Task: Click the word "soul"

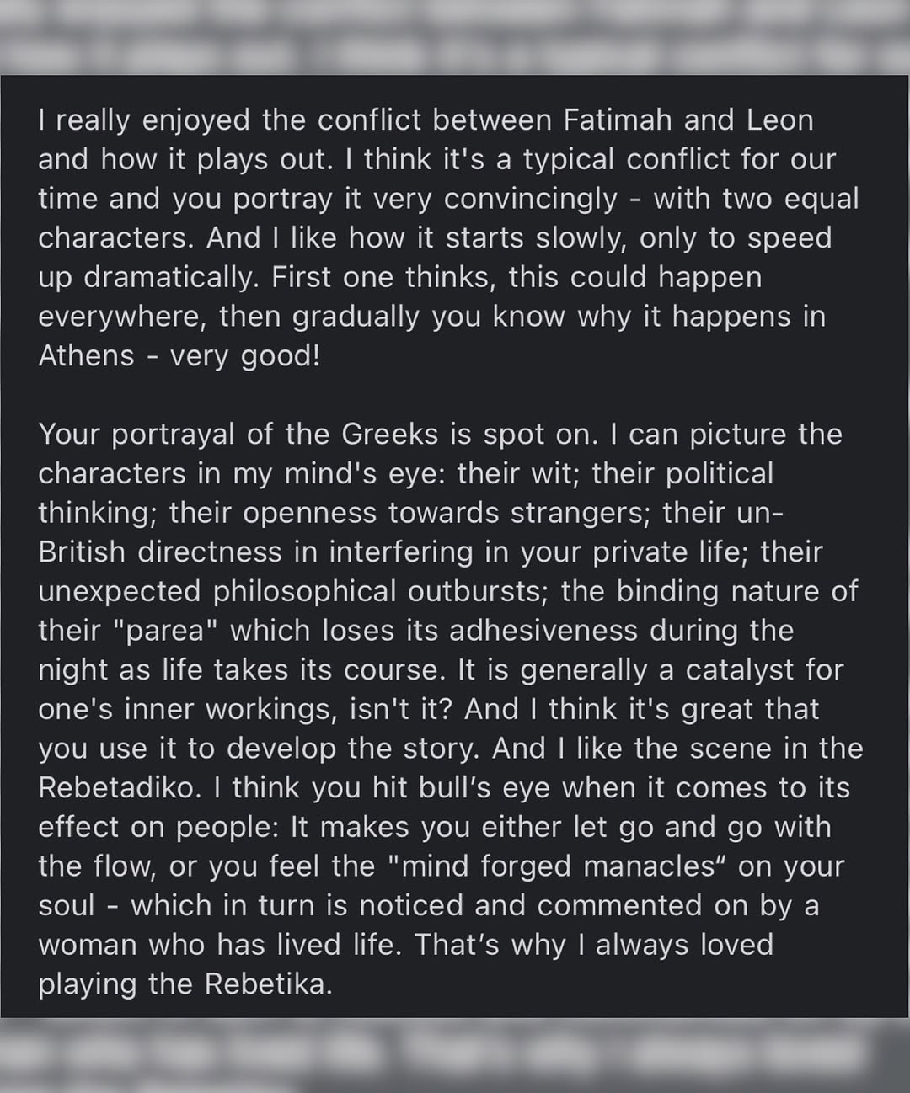Action: [67, 905]
